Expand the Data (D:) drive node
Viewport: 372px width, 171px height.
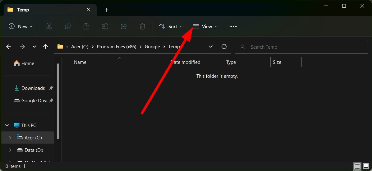click(10, 150)
